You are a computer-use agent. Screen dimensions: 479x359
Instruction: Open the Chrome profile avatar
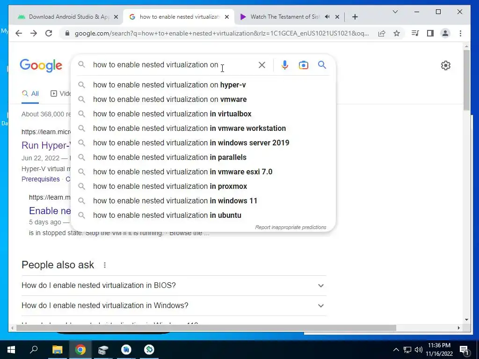(x=445, y=33)
